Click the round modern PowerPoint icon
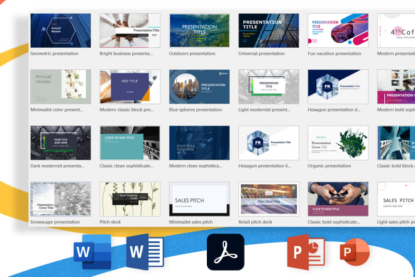The image size is (415, 277). [x=355, y=252]
